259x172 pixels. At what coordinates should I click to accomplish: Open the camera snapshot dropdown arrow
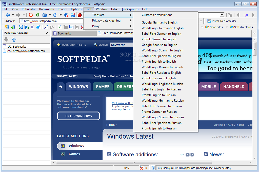pyautogui.click(x=50, y=15)
